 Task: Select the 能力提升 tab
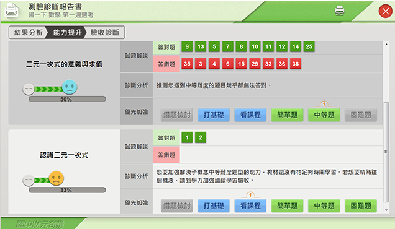point(67,32)
